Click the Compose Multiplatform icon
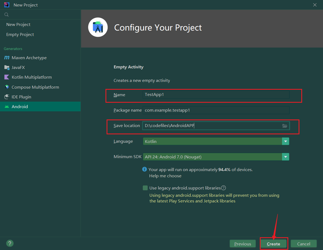The image size is (323, 250). coord(7,87)
